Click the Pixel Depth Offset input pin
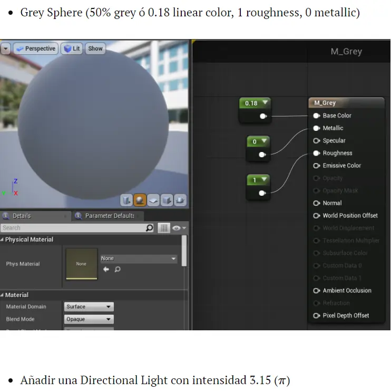The width and height of the screenshot is (391, 391). coord(317,316)
